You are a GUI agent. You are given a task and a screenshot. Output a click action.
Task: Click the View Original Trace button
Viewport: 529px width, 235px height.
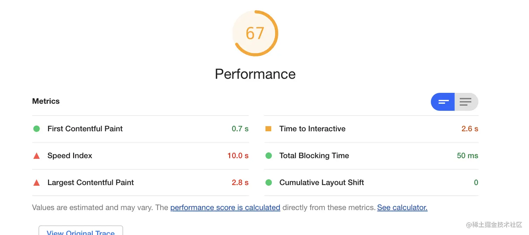coord(81,230)
